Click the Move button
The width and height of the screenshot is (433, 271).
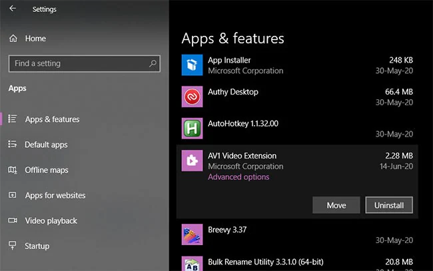(336, 205)
